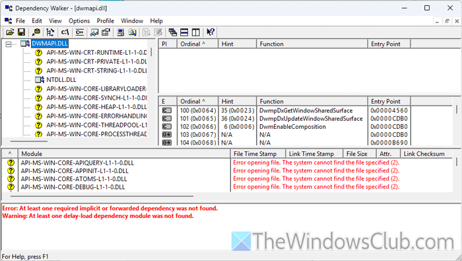This screenshot has height=261, width=462.
Task: Click the Tile Horizontally toolbar icon
Action: point(184,32)
